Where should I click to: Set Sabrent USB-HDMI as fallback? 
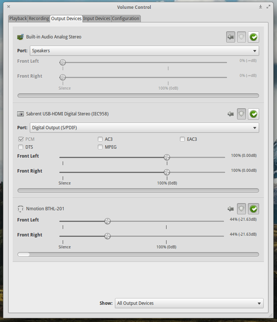point(253,114)
